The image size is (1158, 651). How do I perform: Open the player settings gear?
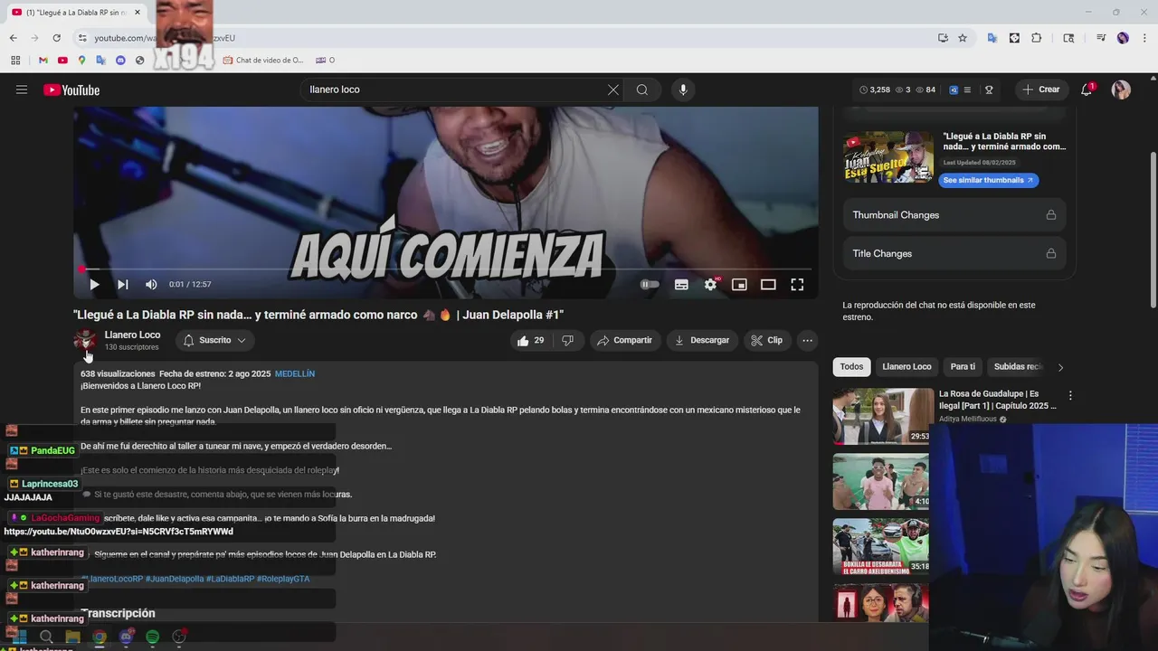click(711, 284)
